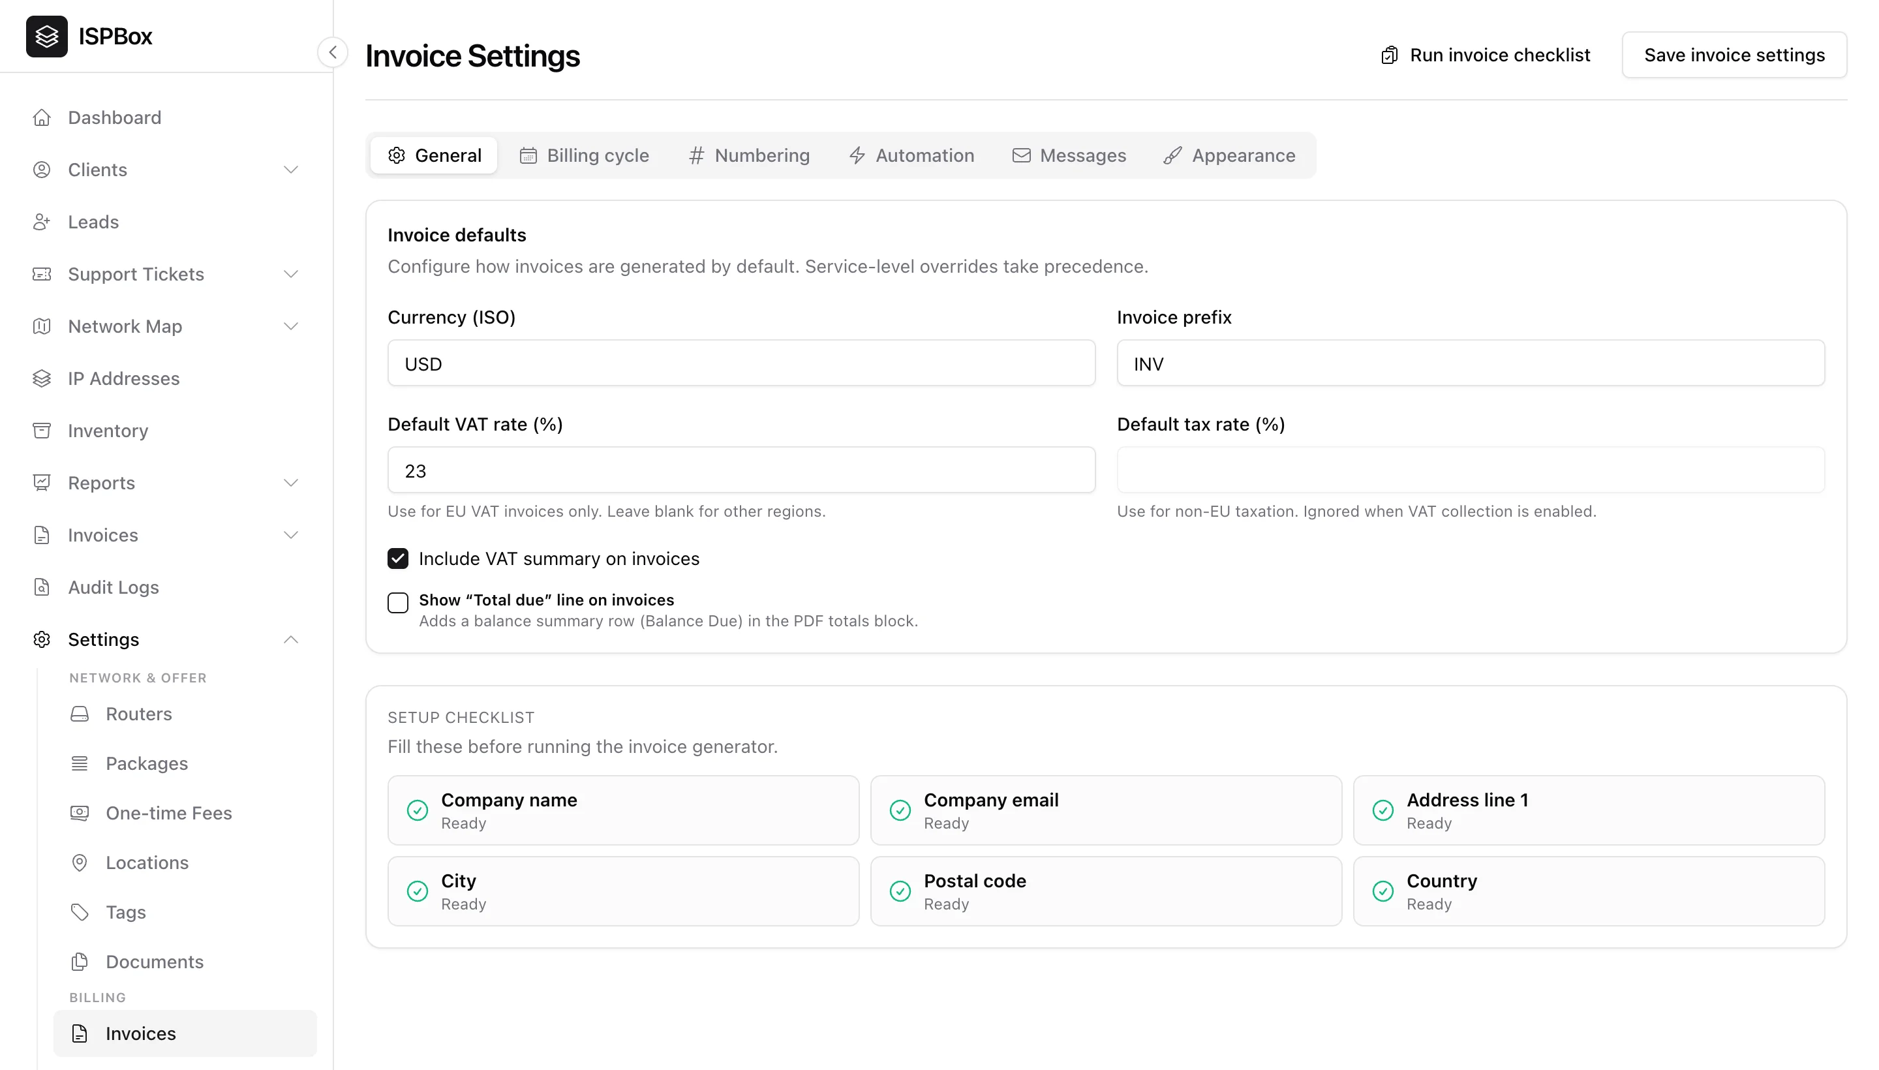Viewport: 1879px width, 1070px height.
Task: Go to Leads page
Action: [x=166, y=222]
